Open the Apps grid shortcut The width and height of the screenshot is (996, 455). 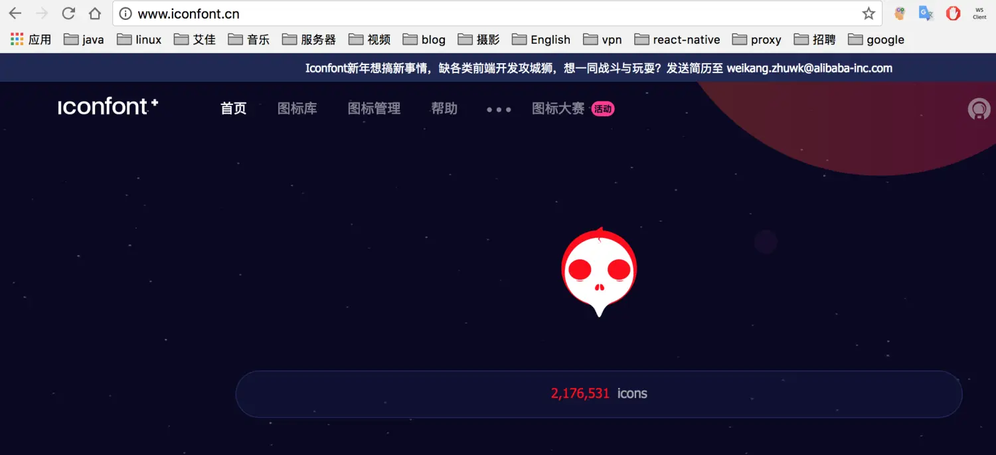click(31, 40)
